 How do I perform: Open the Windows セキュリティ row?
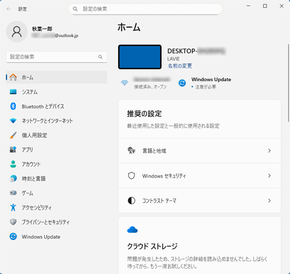(x=199, y=175)
